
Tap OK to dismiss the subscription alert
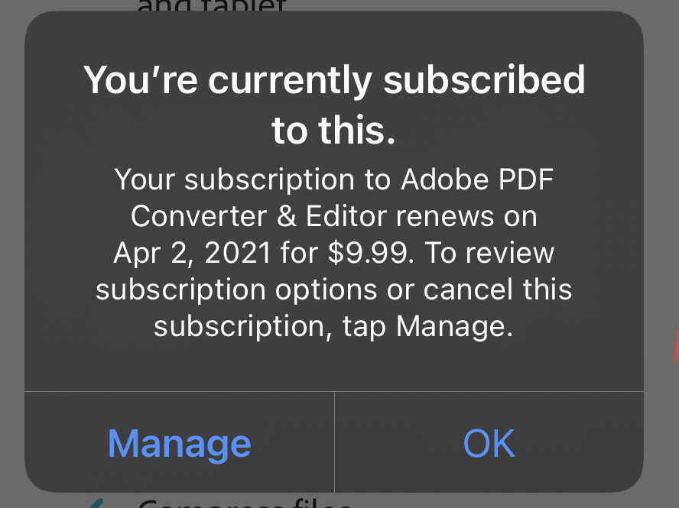pyautogui.click(x=489, y=443)
